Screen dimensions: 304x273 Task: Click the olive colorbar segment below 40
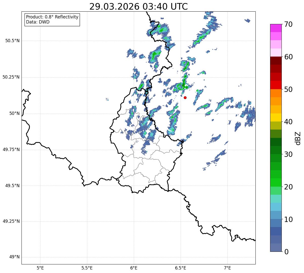[276, 126]
